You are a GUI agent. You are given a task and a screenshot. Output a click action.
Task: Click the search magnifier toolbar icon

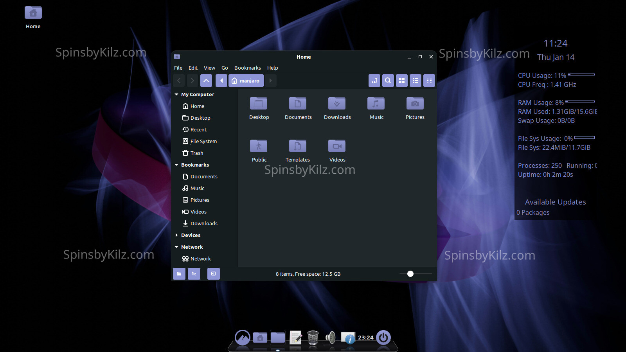click(388, 81)
